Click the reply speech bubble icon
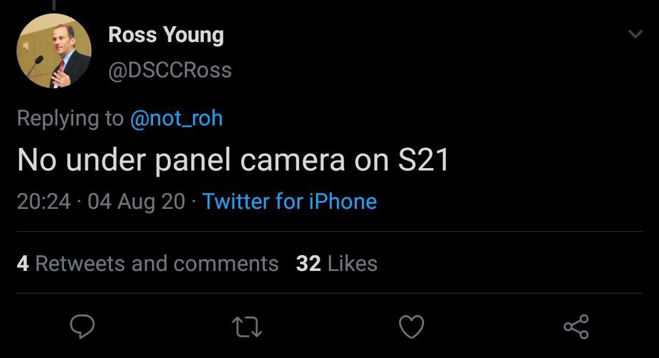Image resolution: width=659 pixels, height=358 pixels. pyautogui.click(x=82, y=326)
